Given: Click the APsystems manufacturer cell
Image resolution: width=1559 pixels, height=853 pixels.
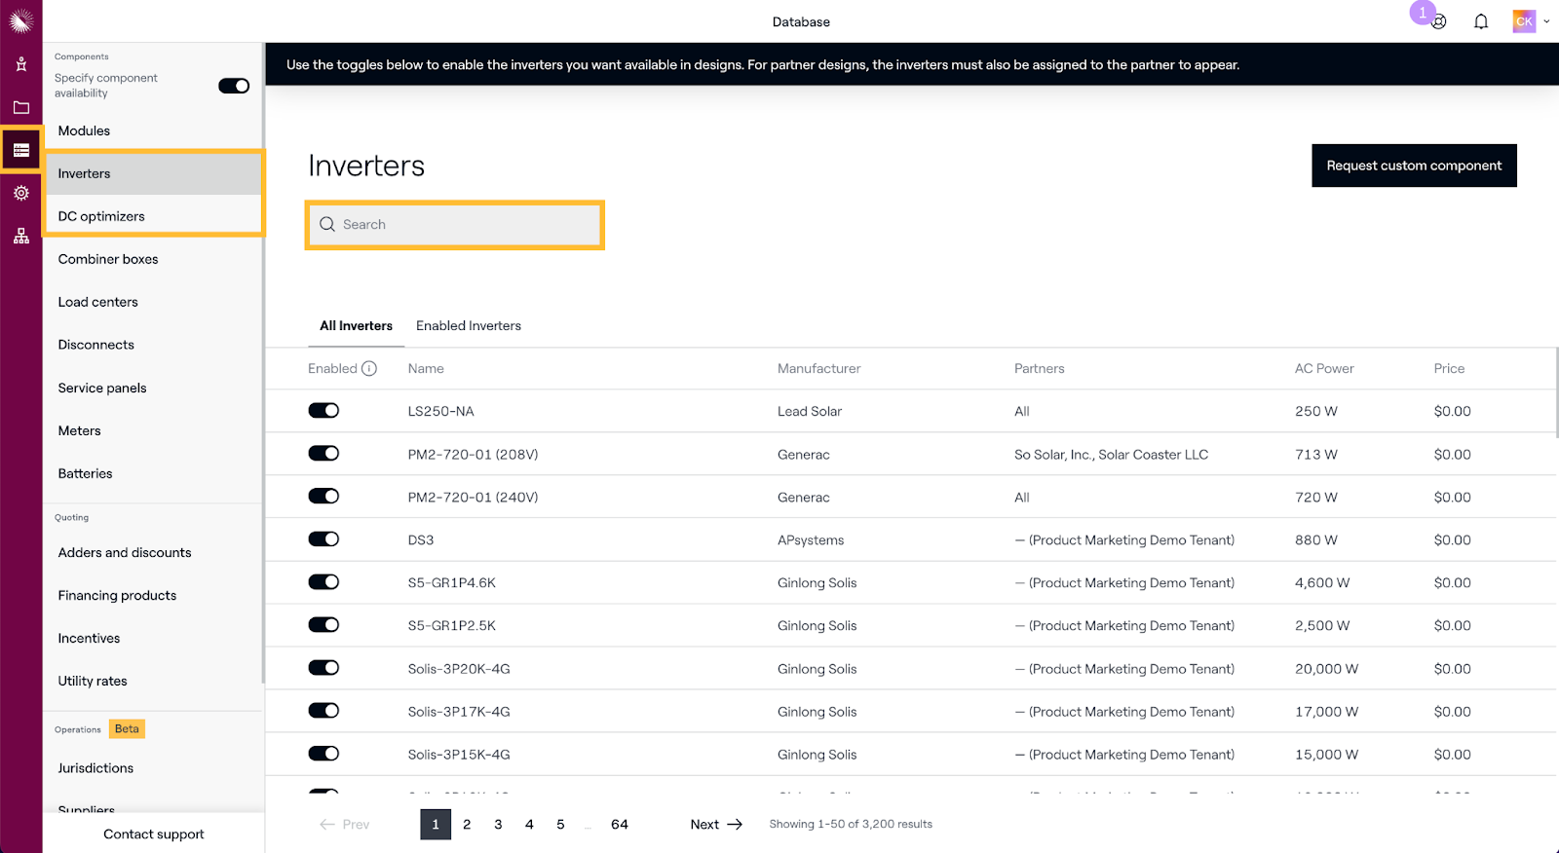Looking at the screenshot, I should tap(811, 540).
